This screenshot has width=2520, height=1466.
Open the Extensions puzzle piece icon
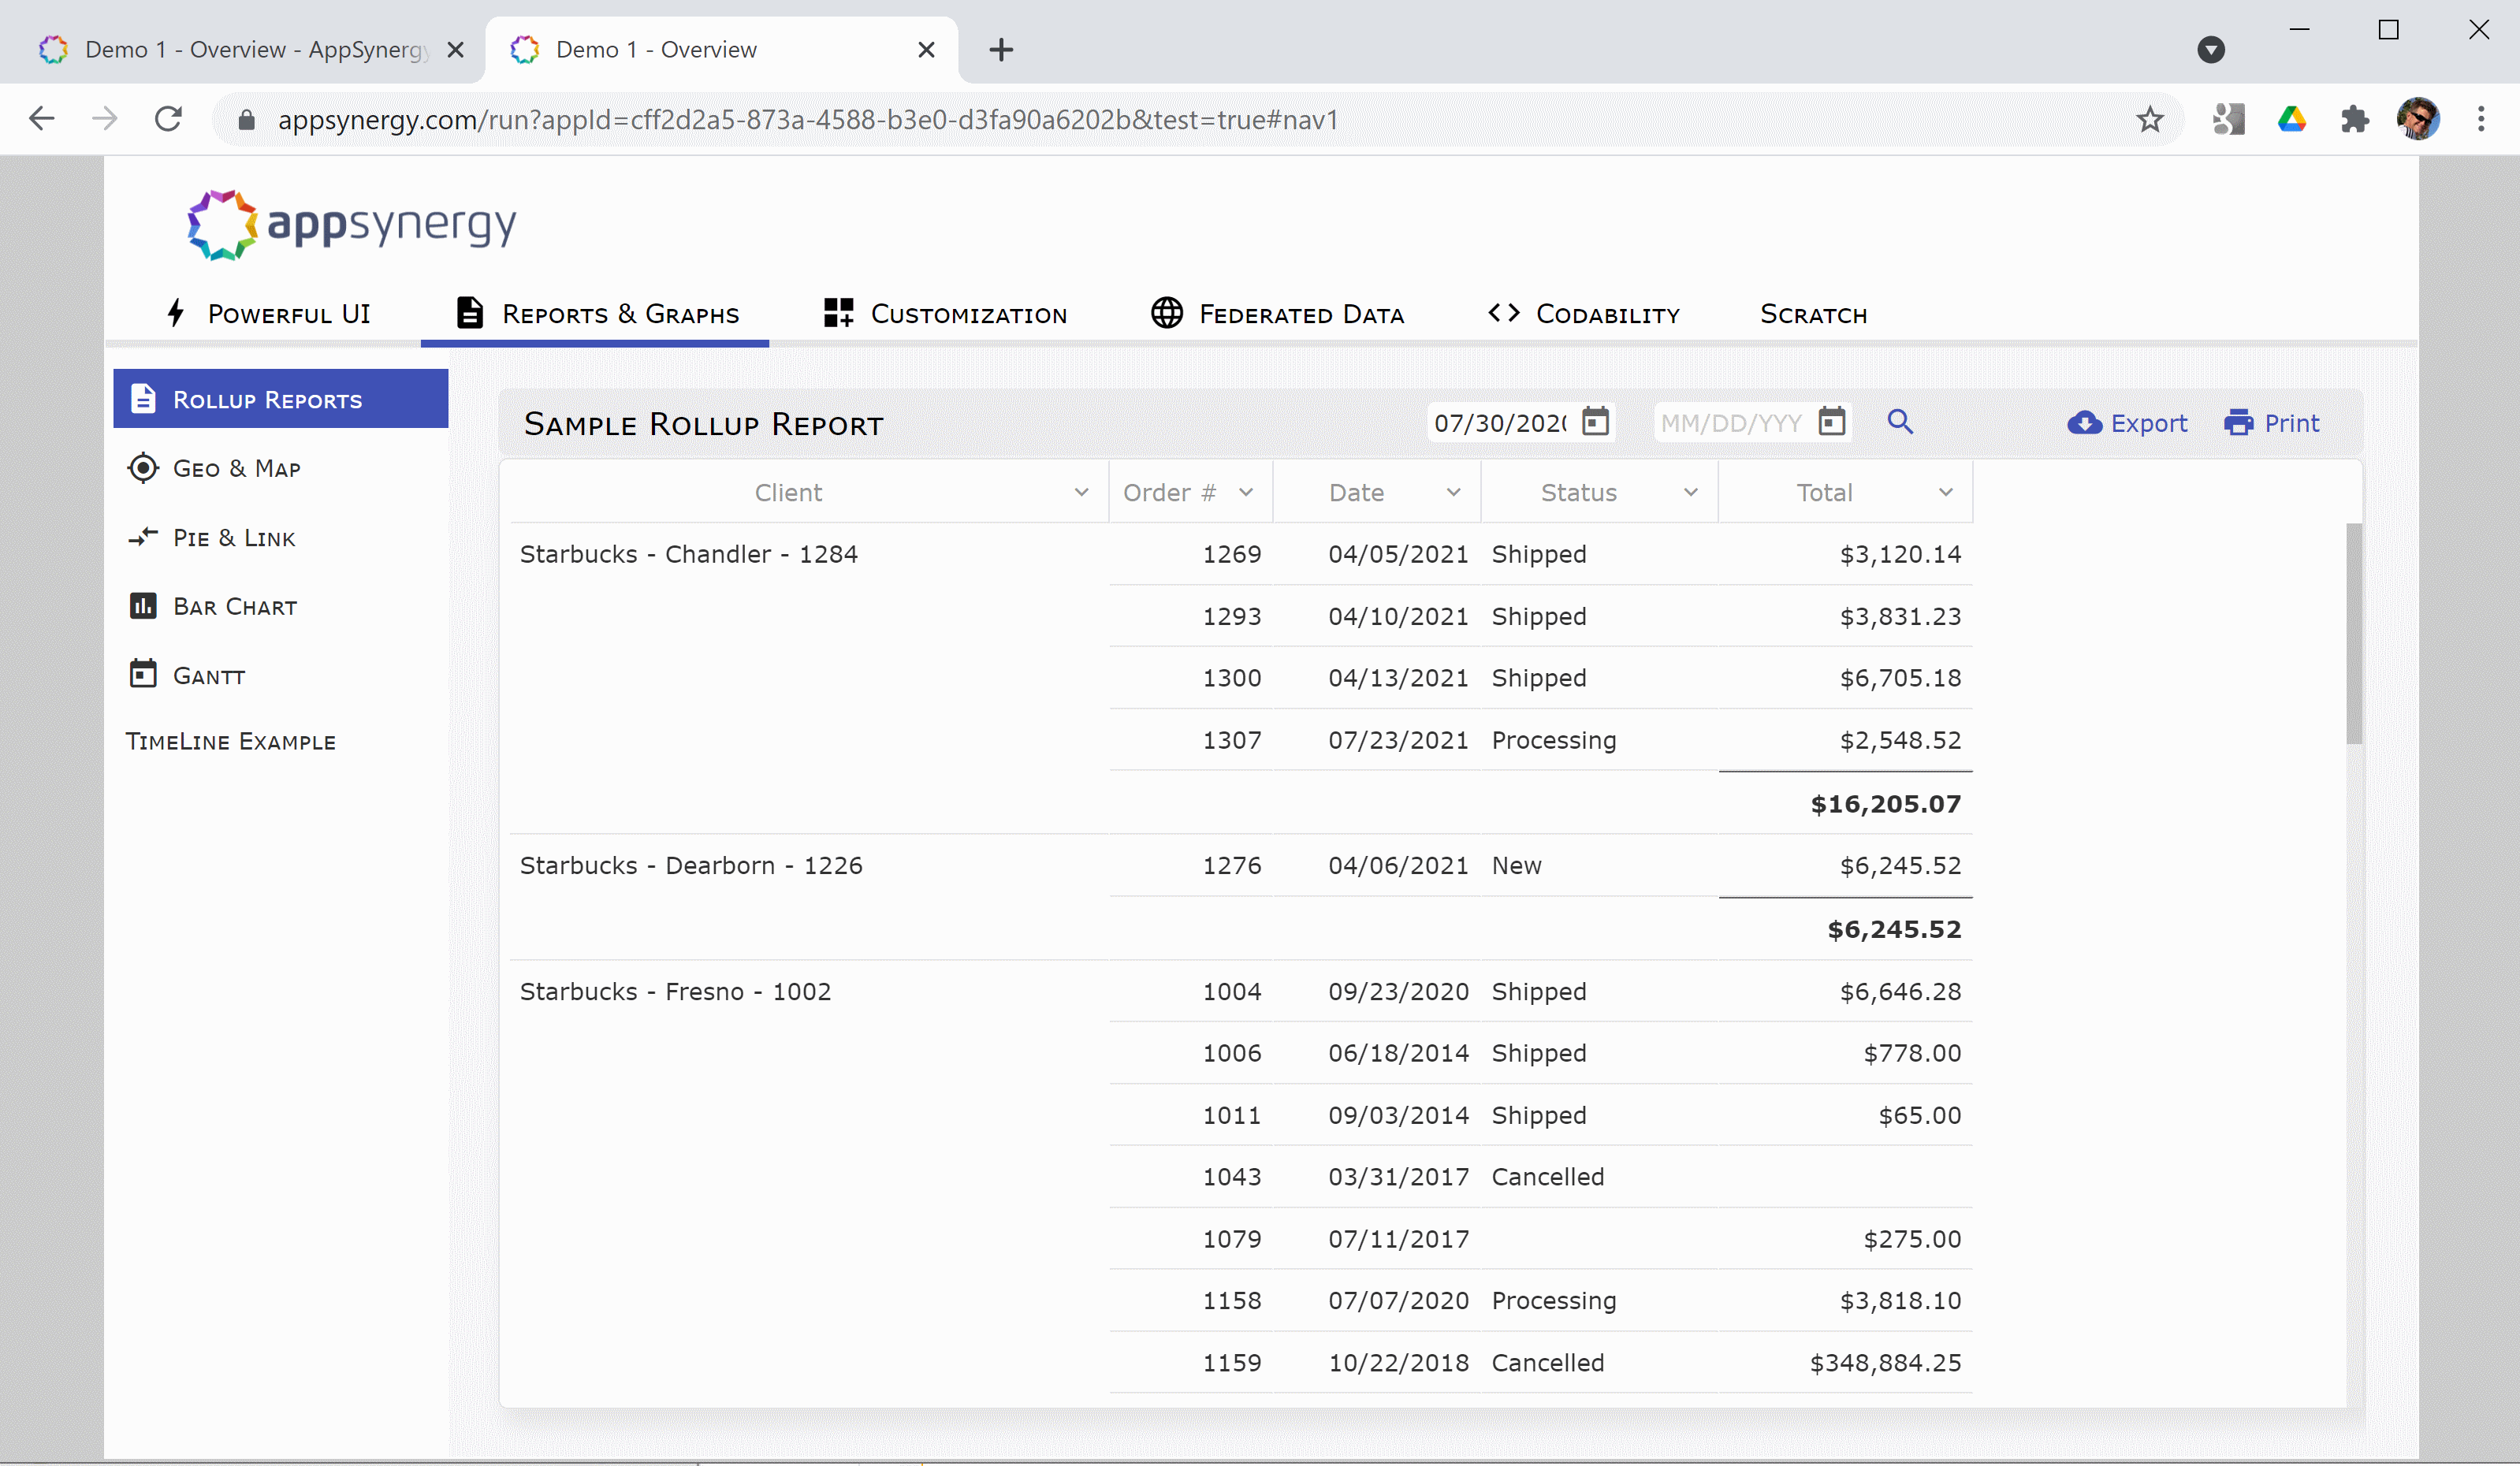pyautogui.click(x=2354, y=120)
